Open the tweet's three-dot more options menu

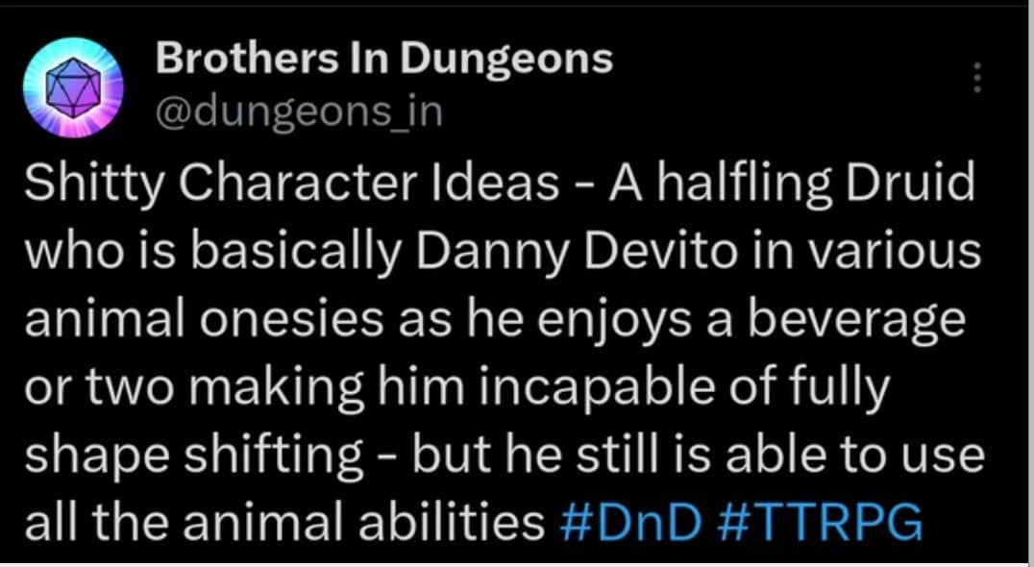click(977, 77)
